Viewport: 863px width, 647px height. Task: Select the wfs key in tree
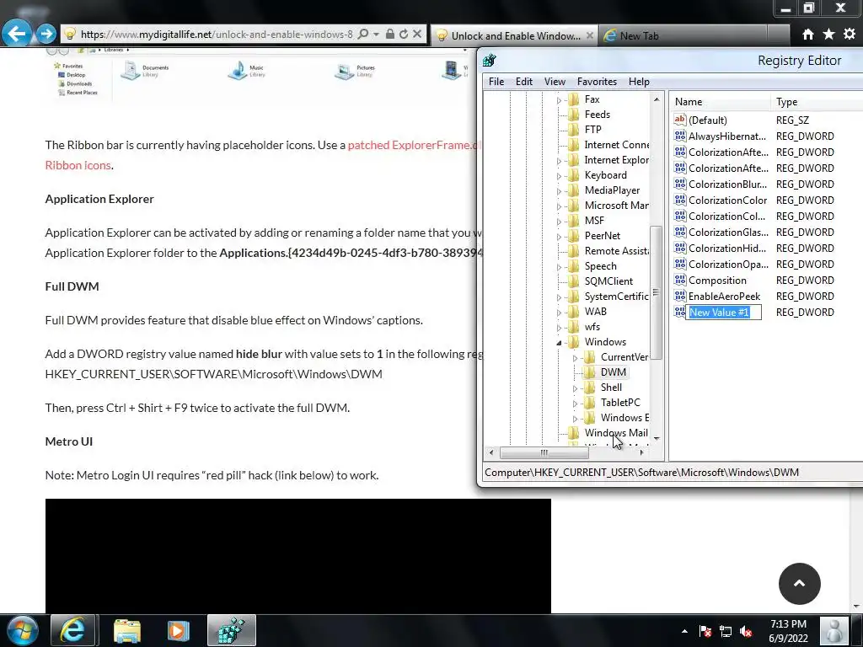coord(592,327)
